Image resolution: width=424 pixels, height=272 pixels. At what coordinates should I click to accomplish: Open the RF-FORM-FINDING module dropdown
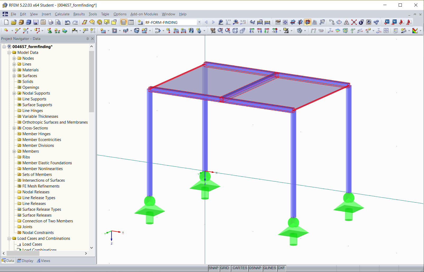click(199, 22)
